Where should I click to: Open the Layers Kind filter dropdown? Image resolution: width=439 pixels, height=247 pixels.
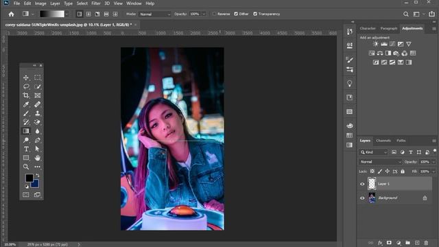click(x=373, y=152)
